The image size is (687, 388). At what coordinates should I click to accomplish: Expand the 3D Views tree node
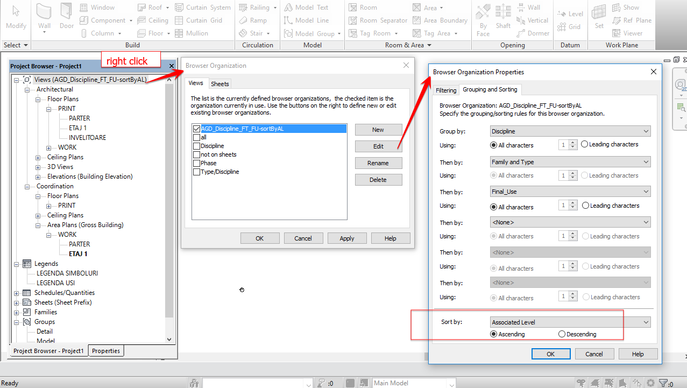pos(37,166)
